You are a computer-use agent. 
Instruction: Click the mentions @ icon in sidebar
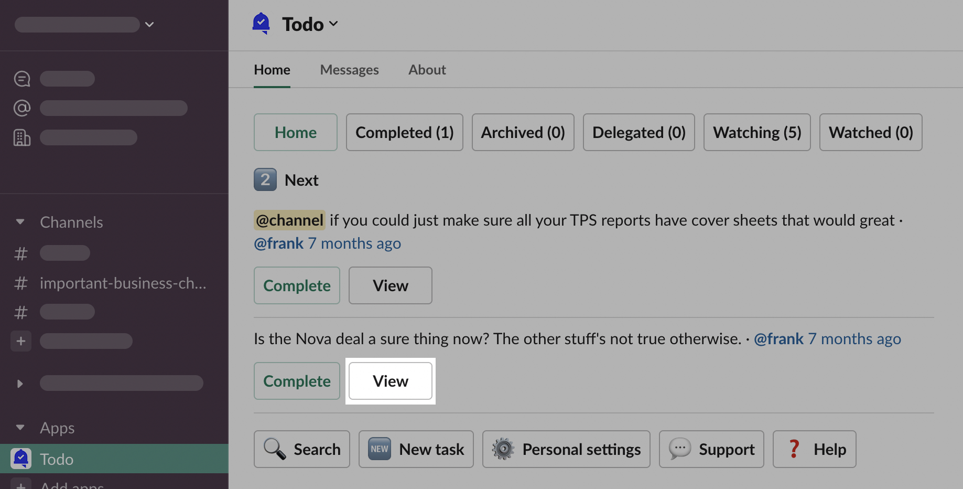[x=22, y=108]
